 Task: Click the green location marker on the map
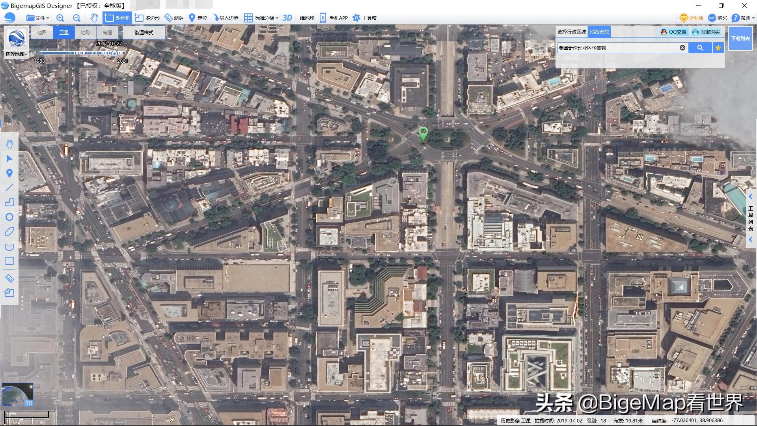(423, 135)
